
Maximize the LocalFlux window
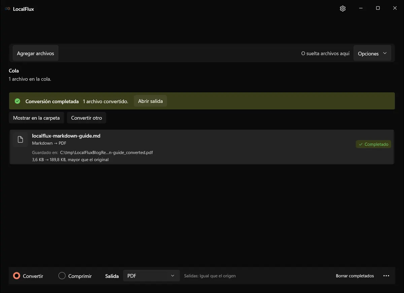(x=378, y=8)
